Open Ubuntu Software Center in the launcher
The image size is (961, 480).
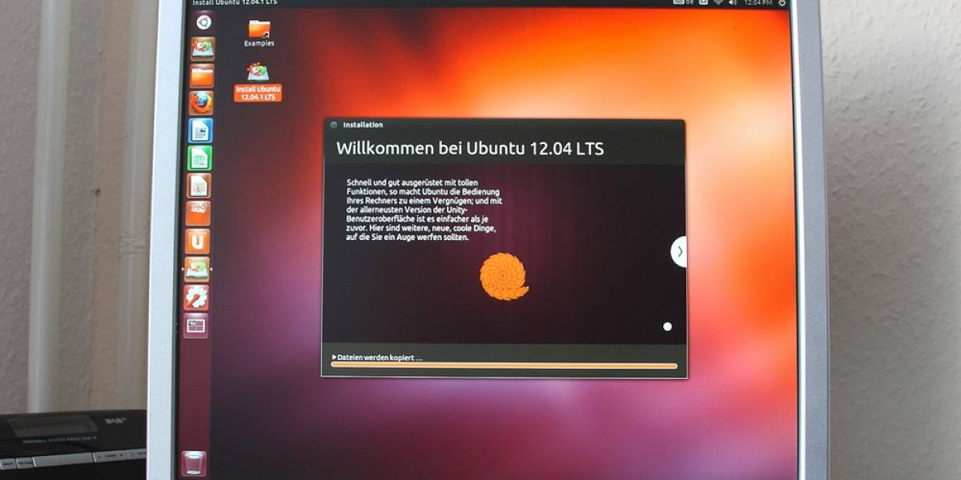click(198, 214)
